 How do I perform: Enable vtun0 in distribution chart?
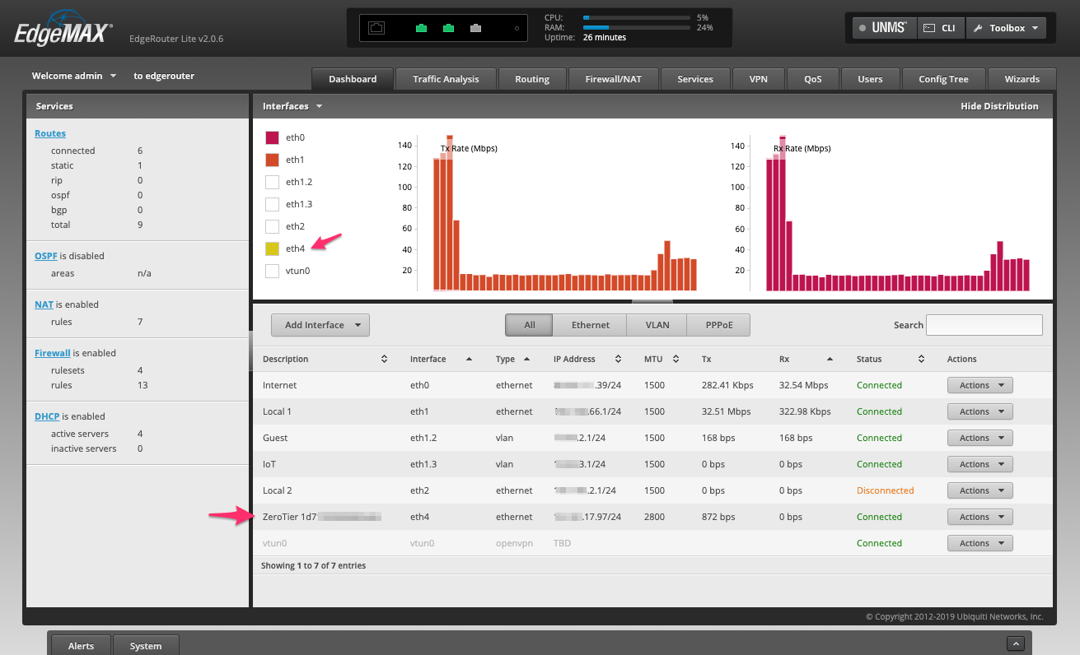click(x=272, y=271)
